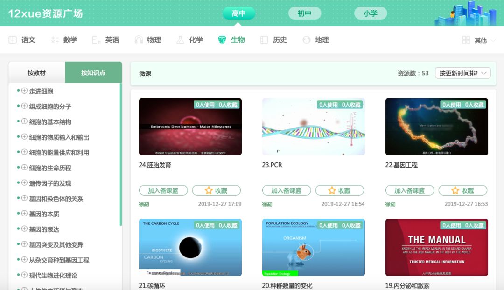Expand 基因突变及其他变异 plus icon
The width and height of the screenshot is (504, 290).
tap(24, 244)
